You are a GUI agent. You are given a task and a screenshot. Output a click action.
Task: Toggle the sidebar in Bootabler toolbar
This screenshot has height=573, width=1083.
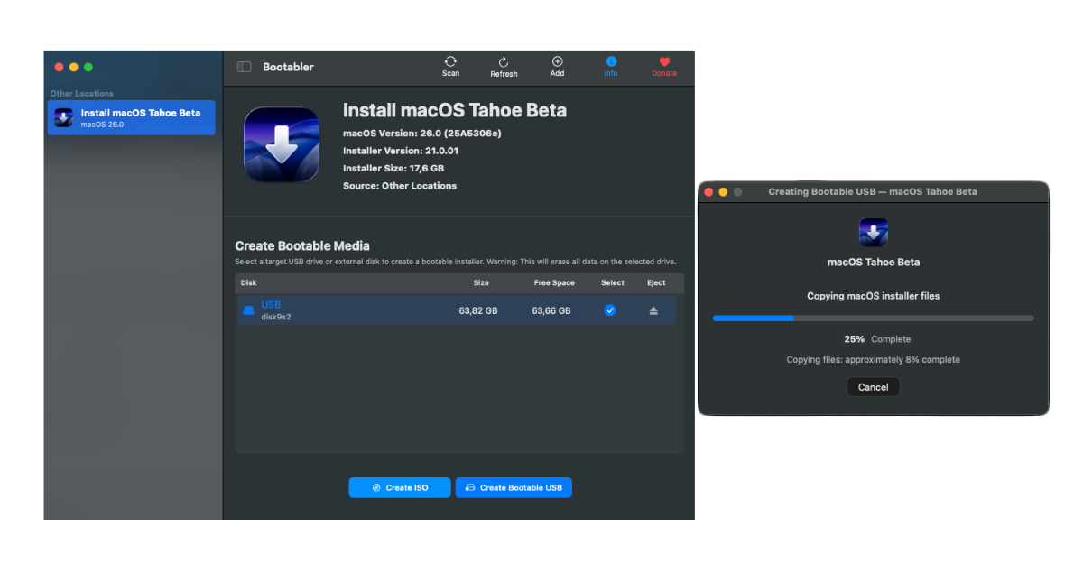pyautogui.click(x=244, y=67)
